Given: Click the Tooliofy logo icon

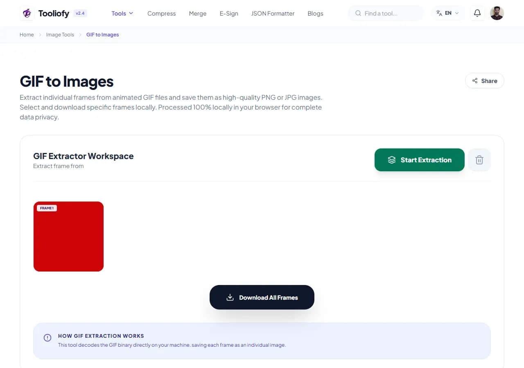Looking at the screenshot, I should (x=27, y=13).
